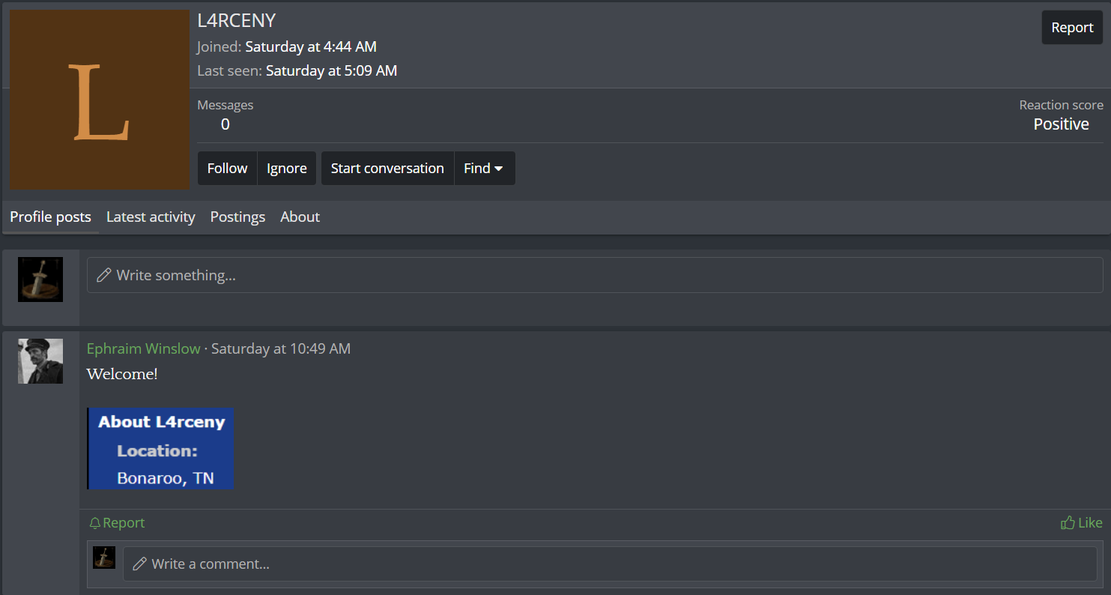The height and width of the screenshot is (595, 1111).
Task: Click your sword avatar beside Write something
Action: click(x=40, y=280)
